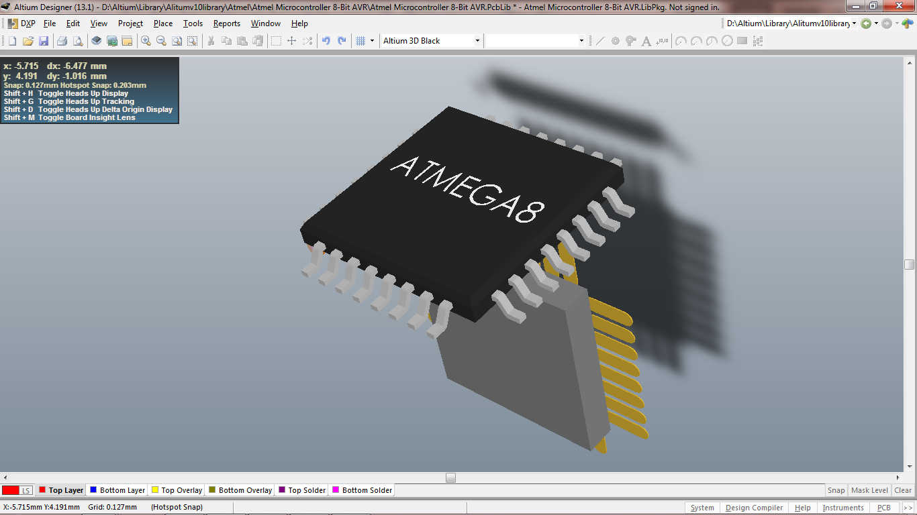Place full circle tool
The width and height of the screenshot is (917, 515).
(727, 41)
